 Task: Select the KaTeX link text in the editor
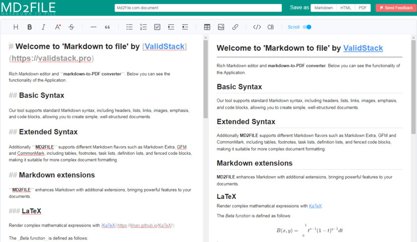(109, 226)
